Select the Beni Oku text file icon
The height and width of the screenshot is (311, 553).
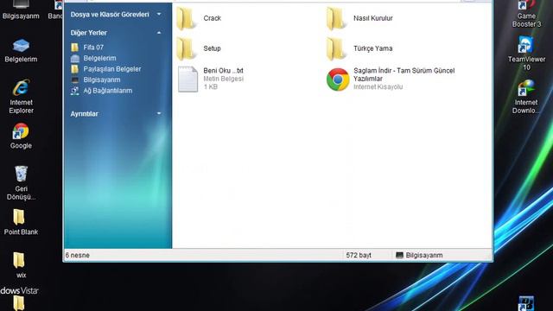click(188, 79)
